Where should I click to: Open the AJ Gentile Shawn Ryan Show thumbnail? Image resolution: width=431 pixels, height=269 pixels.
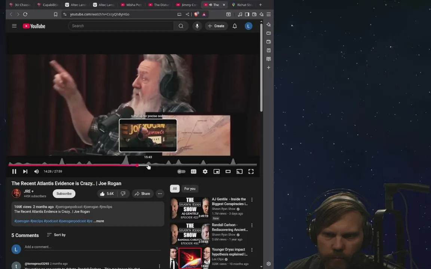pos(190,208)
